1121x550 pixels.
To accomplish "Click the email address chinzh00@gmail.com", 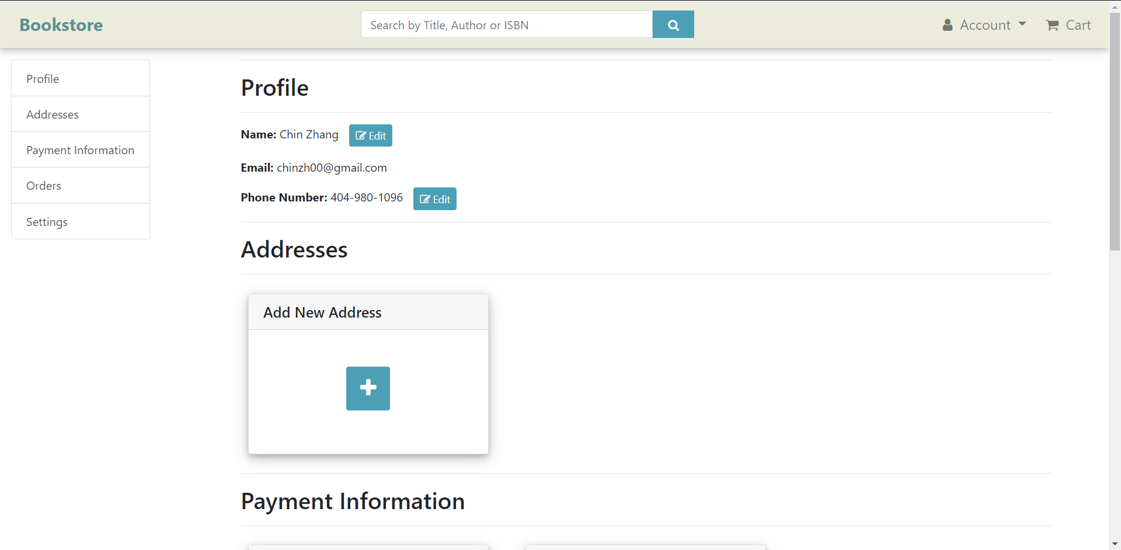I will tap(332, 168).
